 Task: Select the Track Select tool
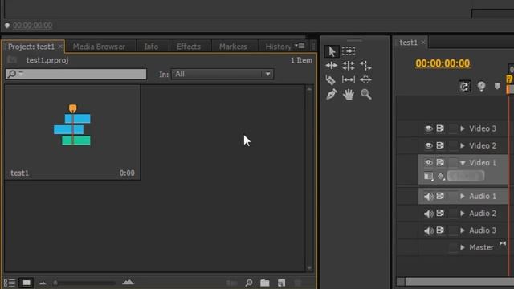[349, 51]
